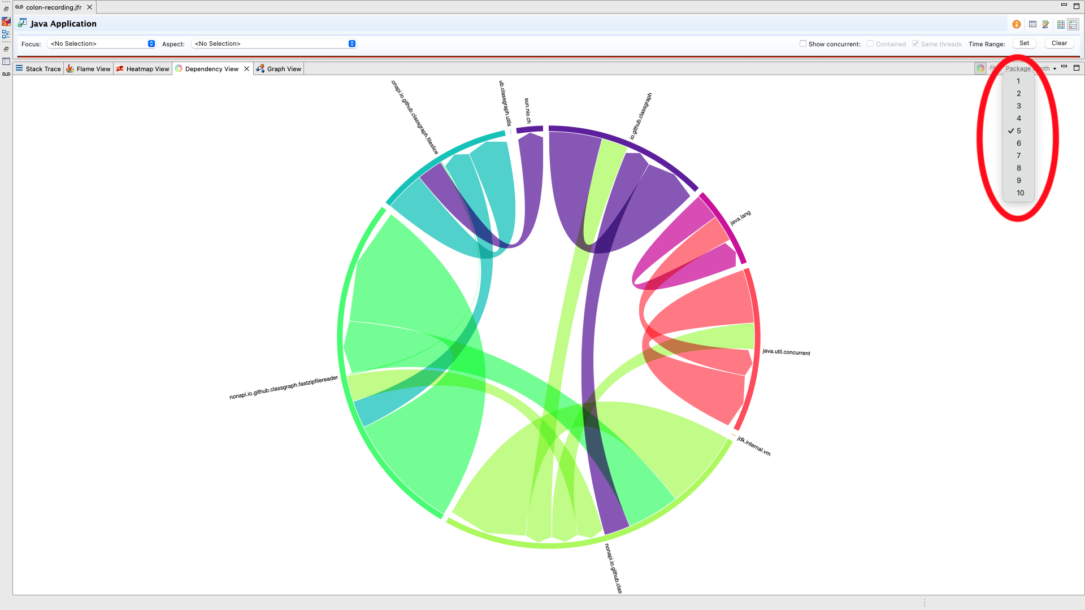The image size is (1085, 610).
Task: Switch to the Graph View tab
Action: (x=279, y=69)
